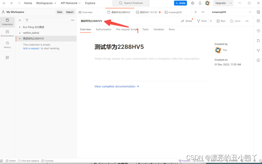Expand Kun Peng 920测试 collection
Image resolution: width=262 pixels, height=164 pixels.
point(20,27)
